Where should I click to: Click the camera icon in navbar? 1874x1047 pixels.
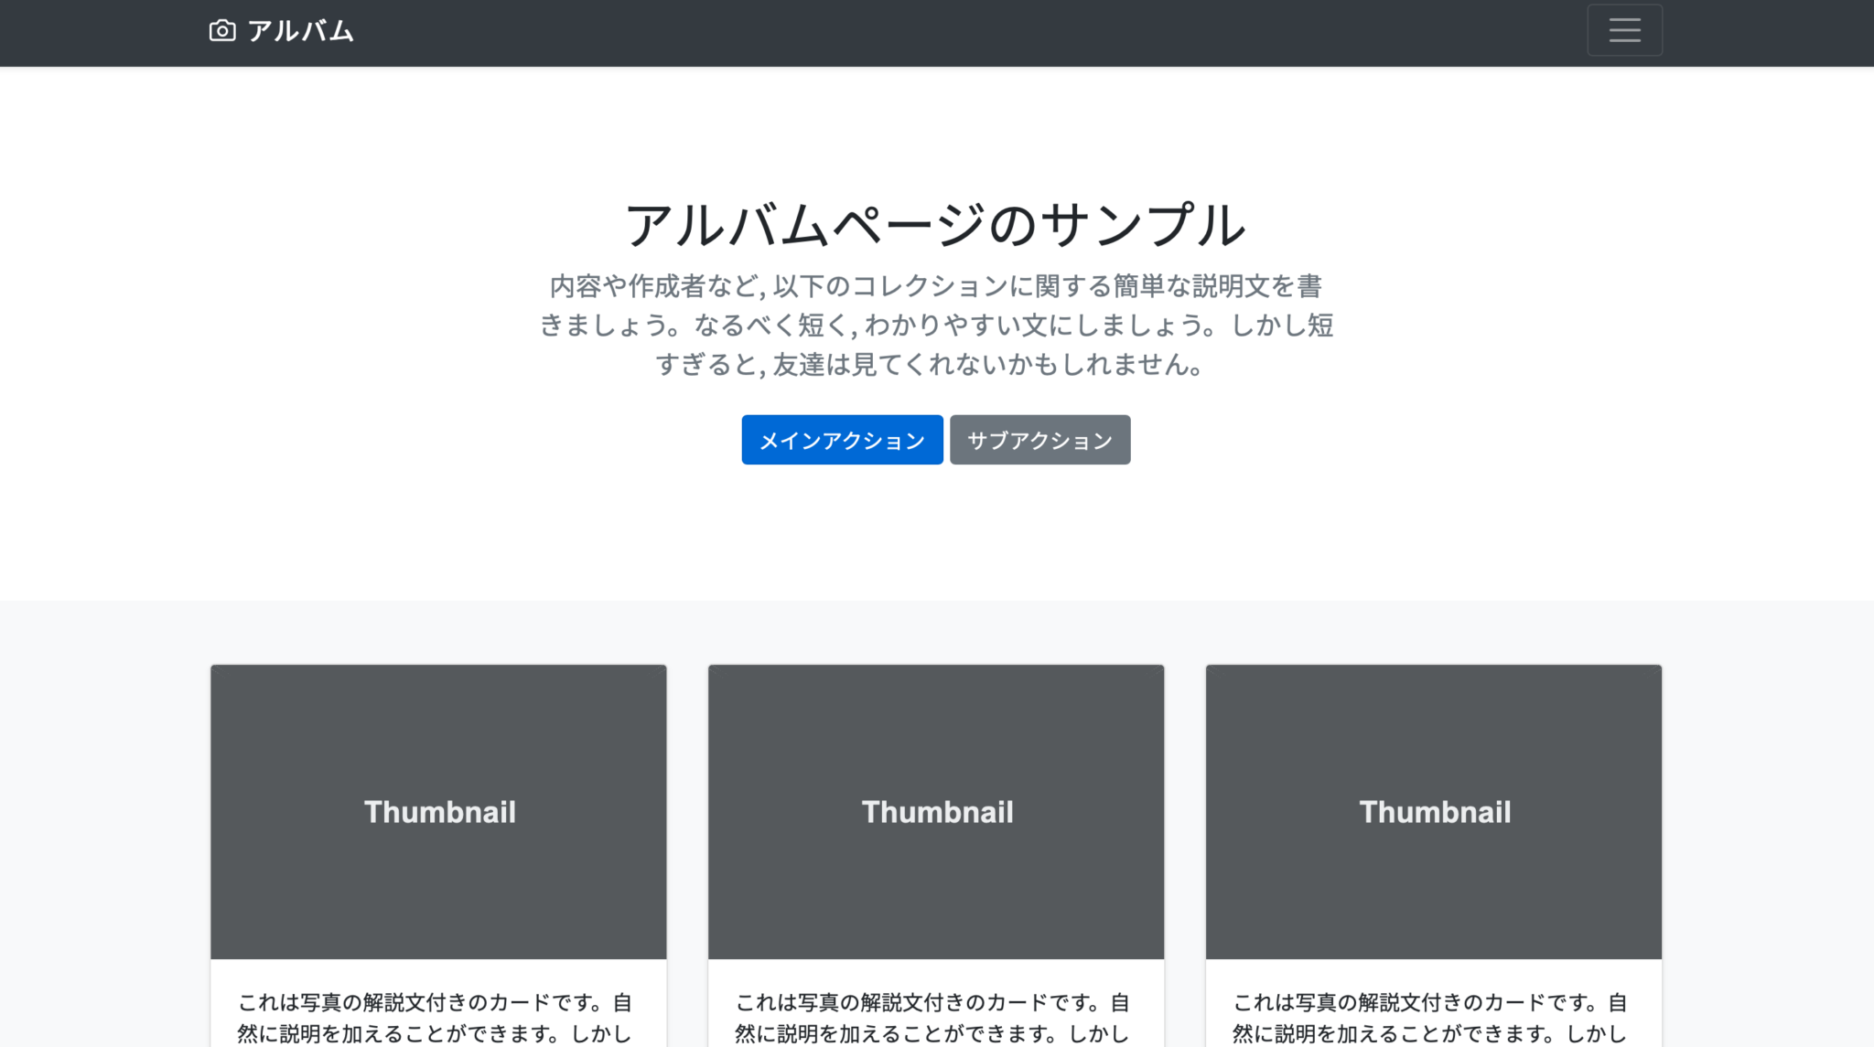pos(222,31)
